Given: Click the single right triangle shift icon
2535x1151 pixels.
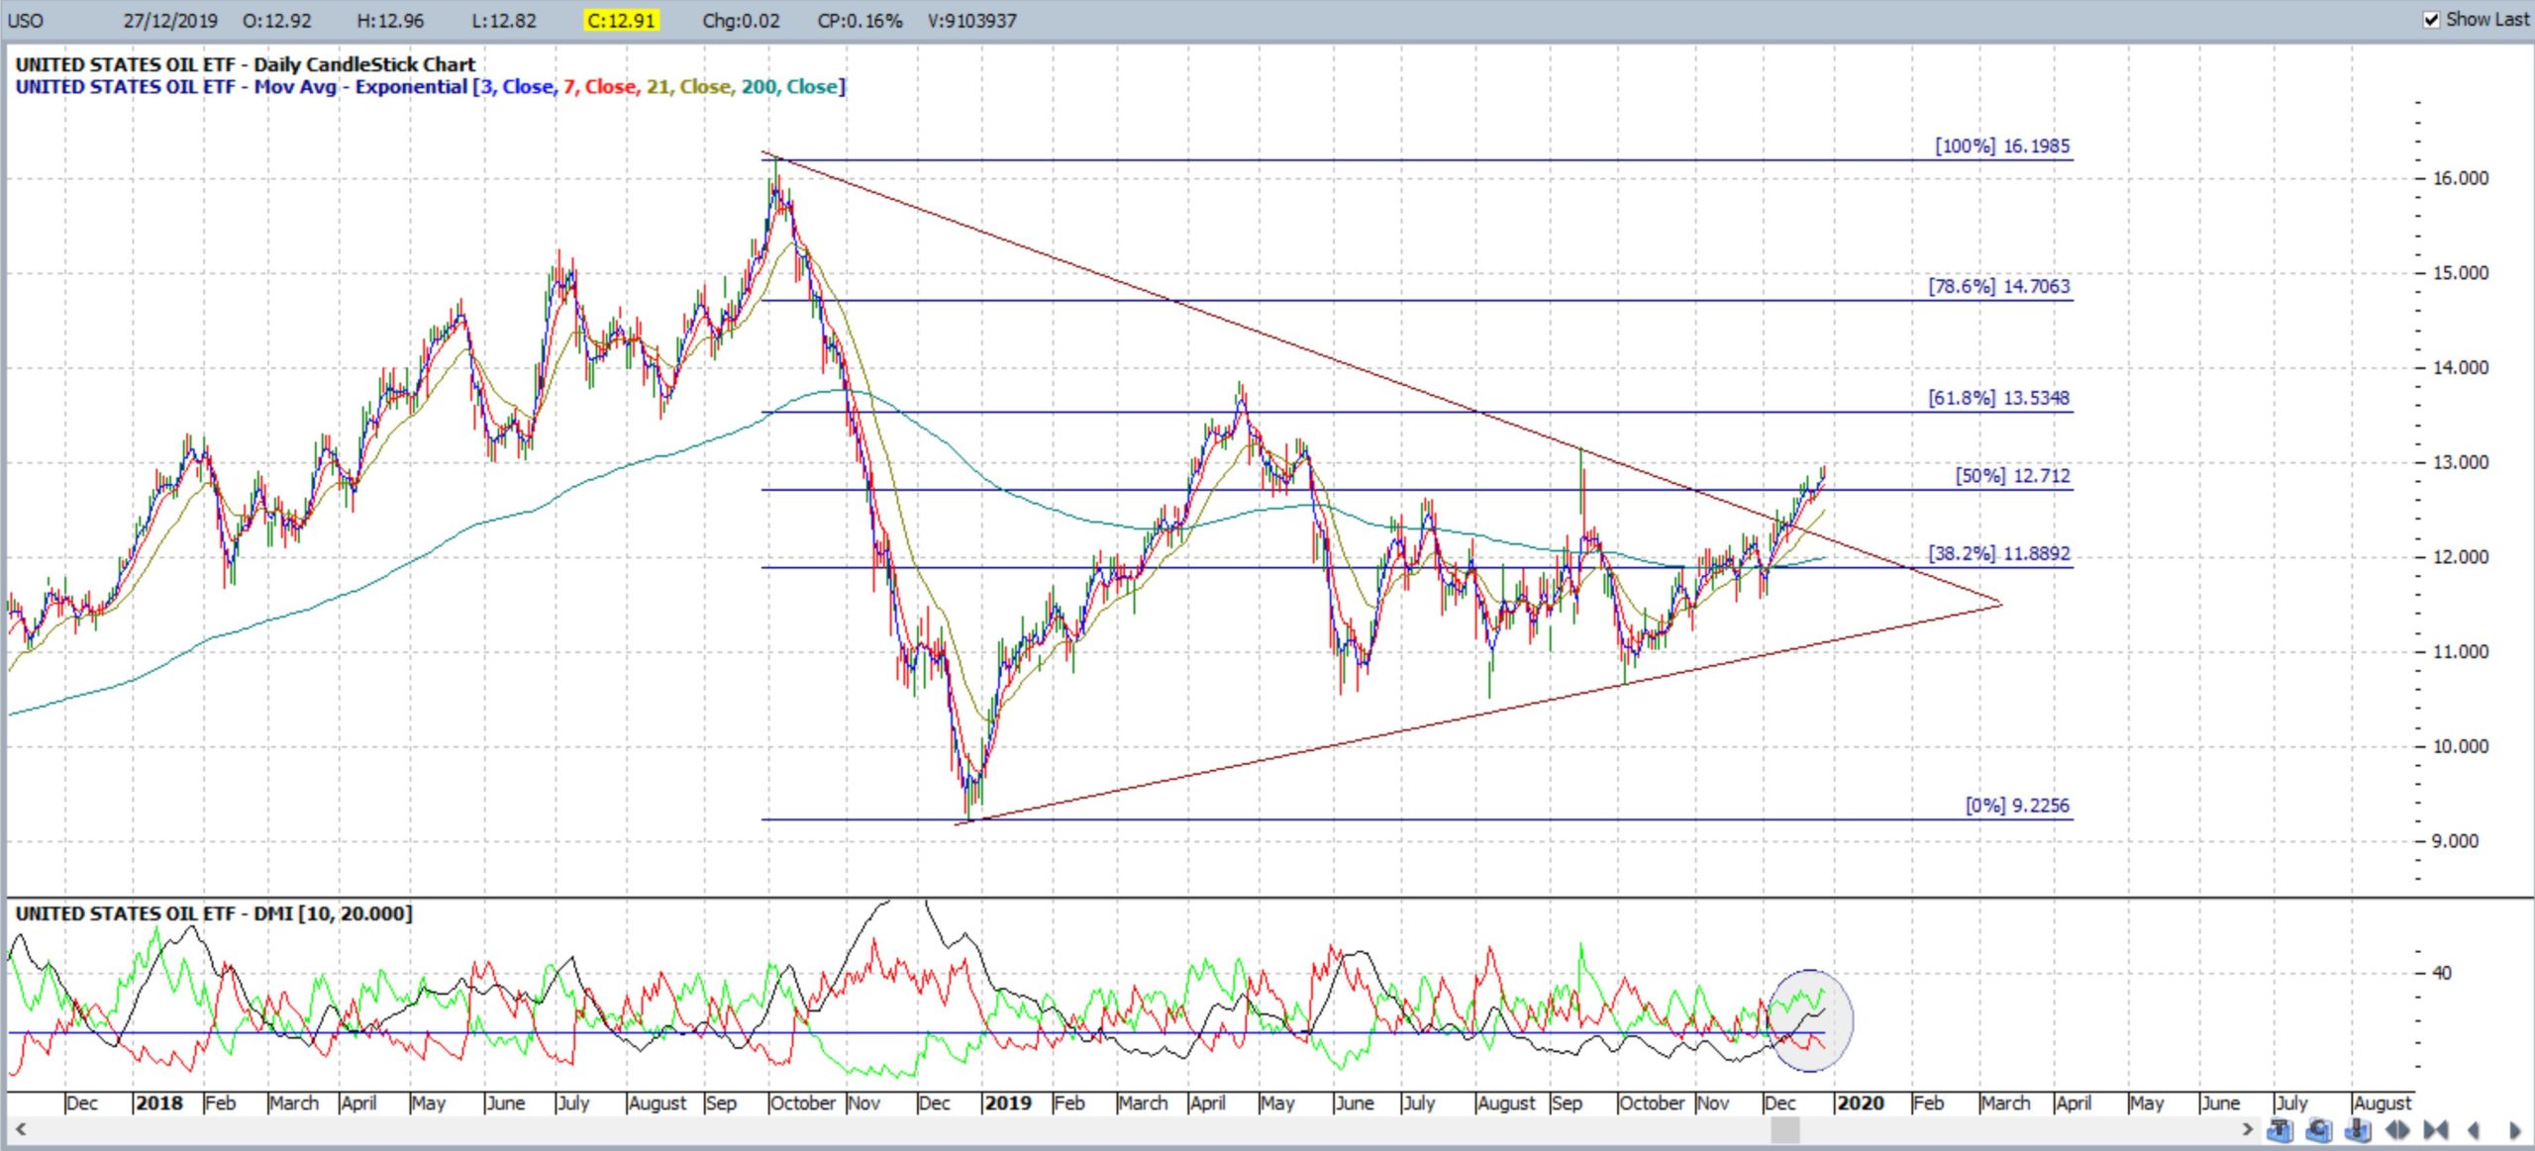Looking at the screenshot, I should point(2514,1129).
